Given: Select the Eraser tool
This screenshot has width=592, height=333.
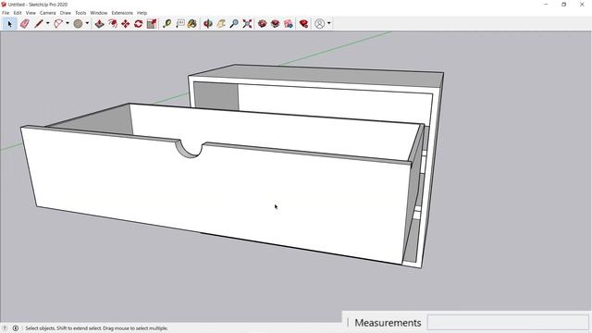Looking at the screenshot, I should click(x=25, y=24).
